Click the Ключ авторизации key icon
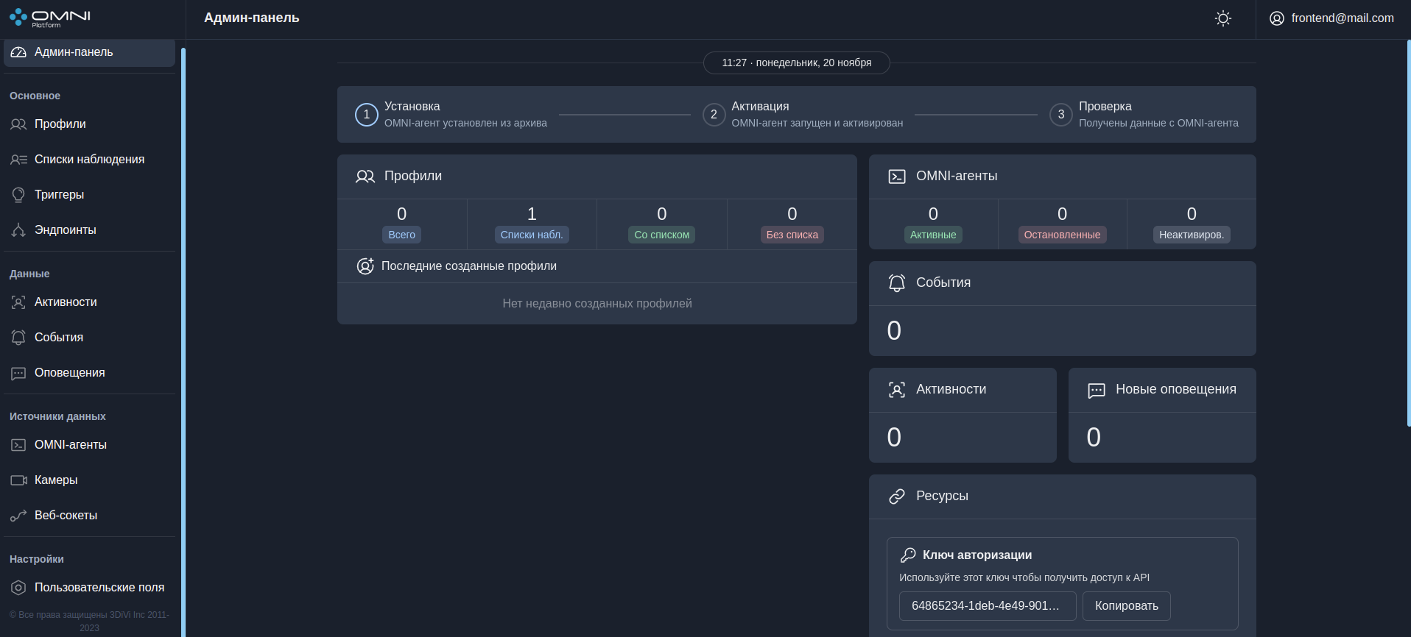 click(908, 555)
